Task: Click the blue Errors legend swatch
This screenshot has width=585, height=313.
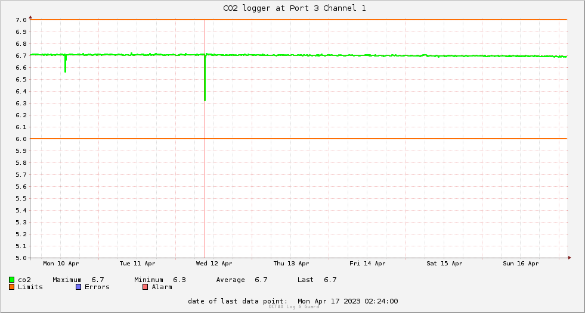Action: tap(78, 287)
